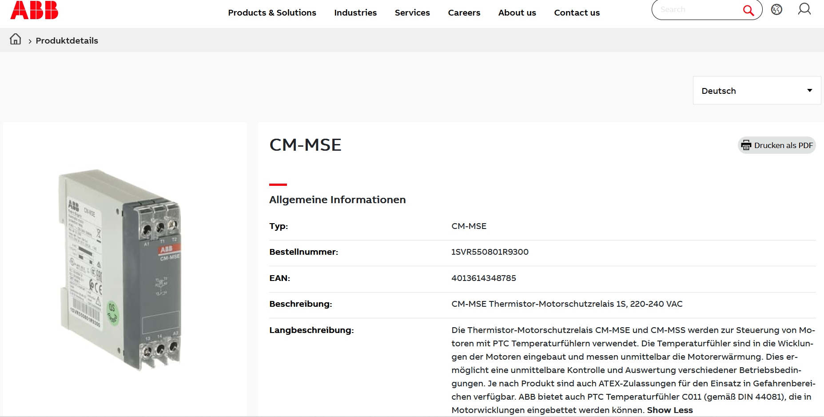Screen dimensions: 824x417
Task: Select the Typ value CM-MSE
Action: point(469,226)
